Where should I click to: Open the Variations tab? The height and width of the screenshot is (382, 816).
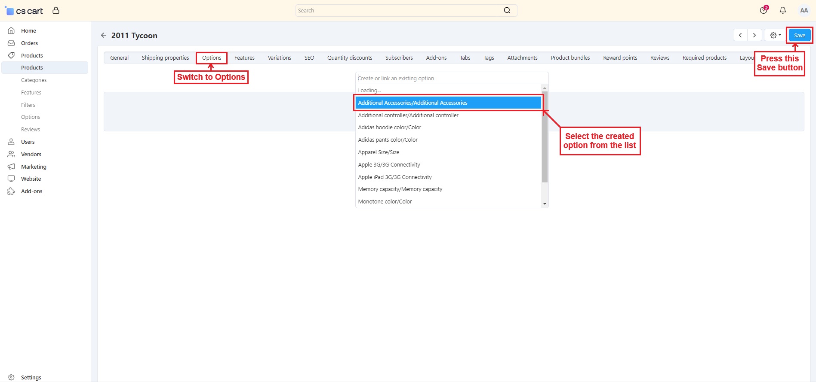pos(280,58)
